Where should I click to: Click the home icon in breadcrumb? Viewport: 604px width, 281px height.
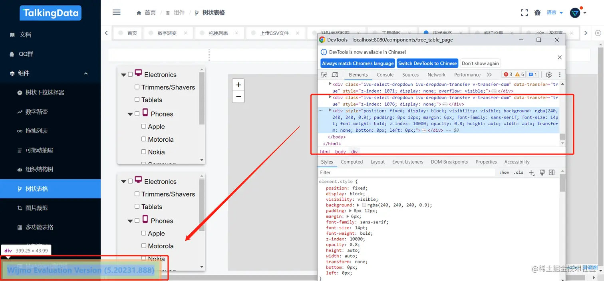139,13
